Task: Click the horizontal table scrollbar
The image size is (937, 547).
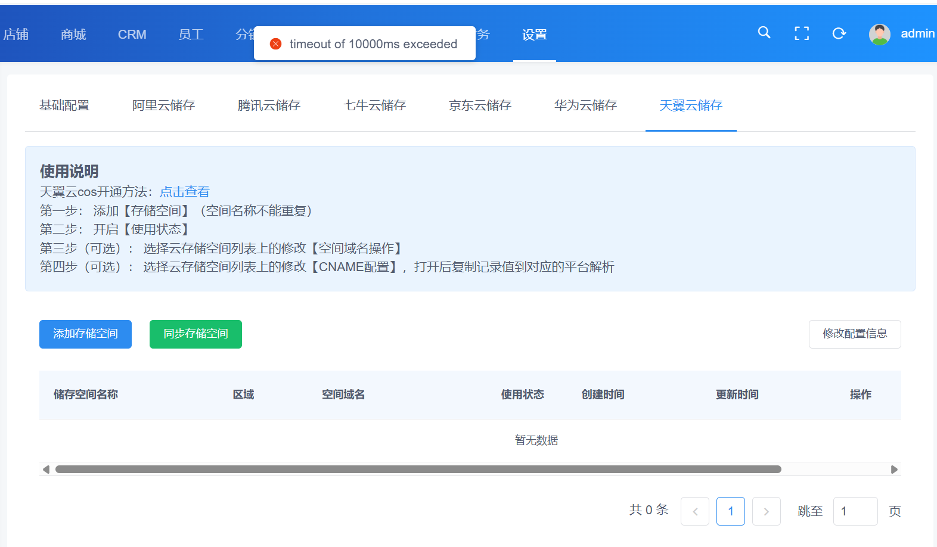Action: click(x=417, y=470)
